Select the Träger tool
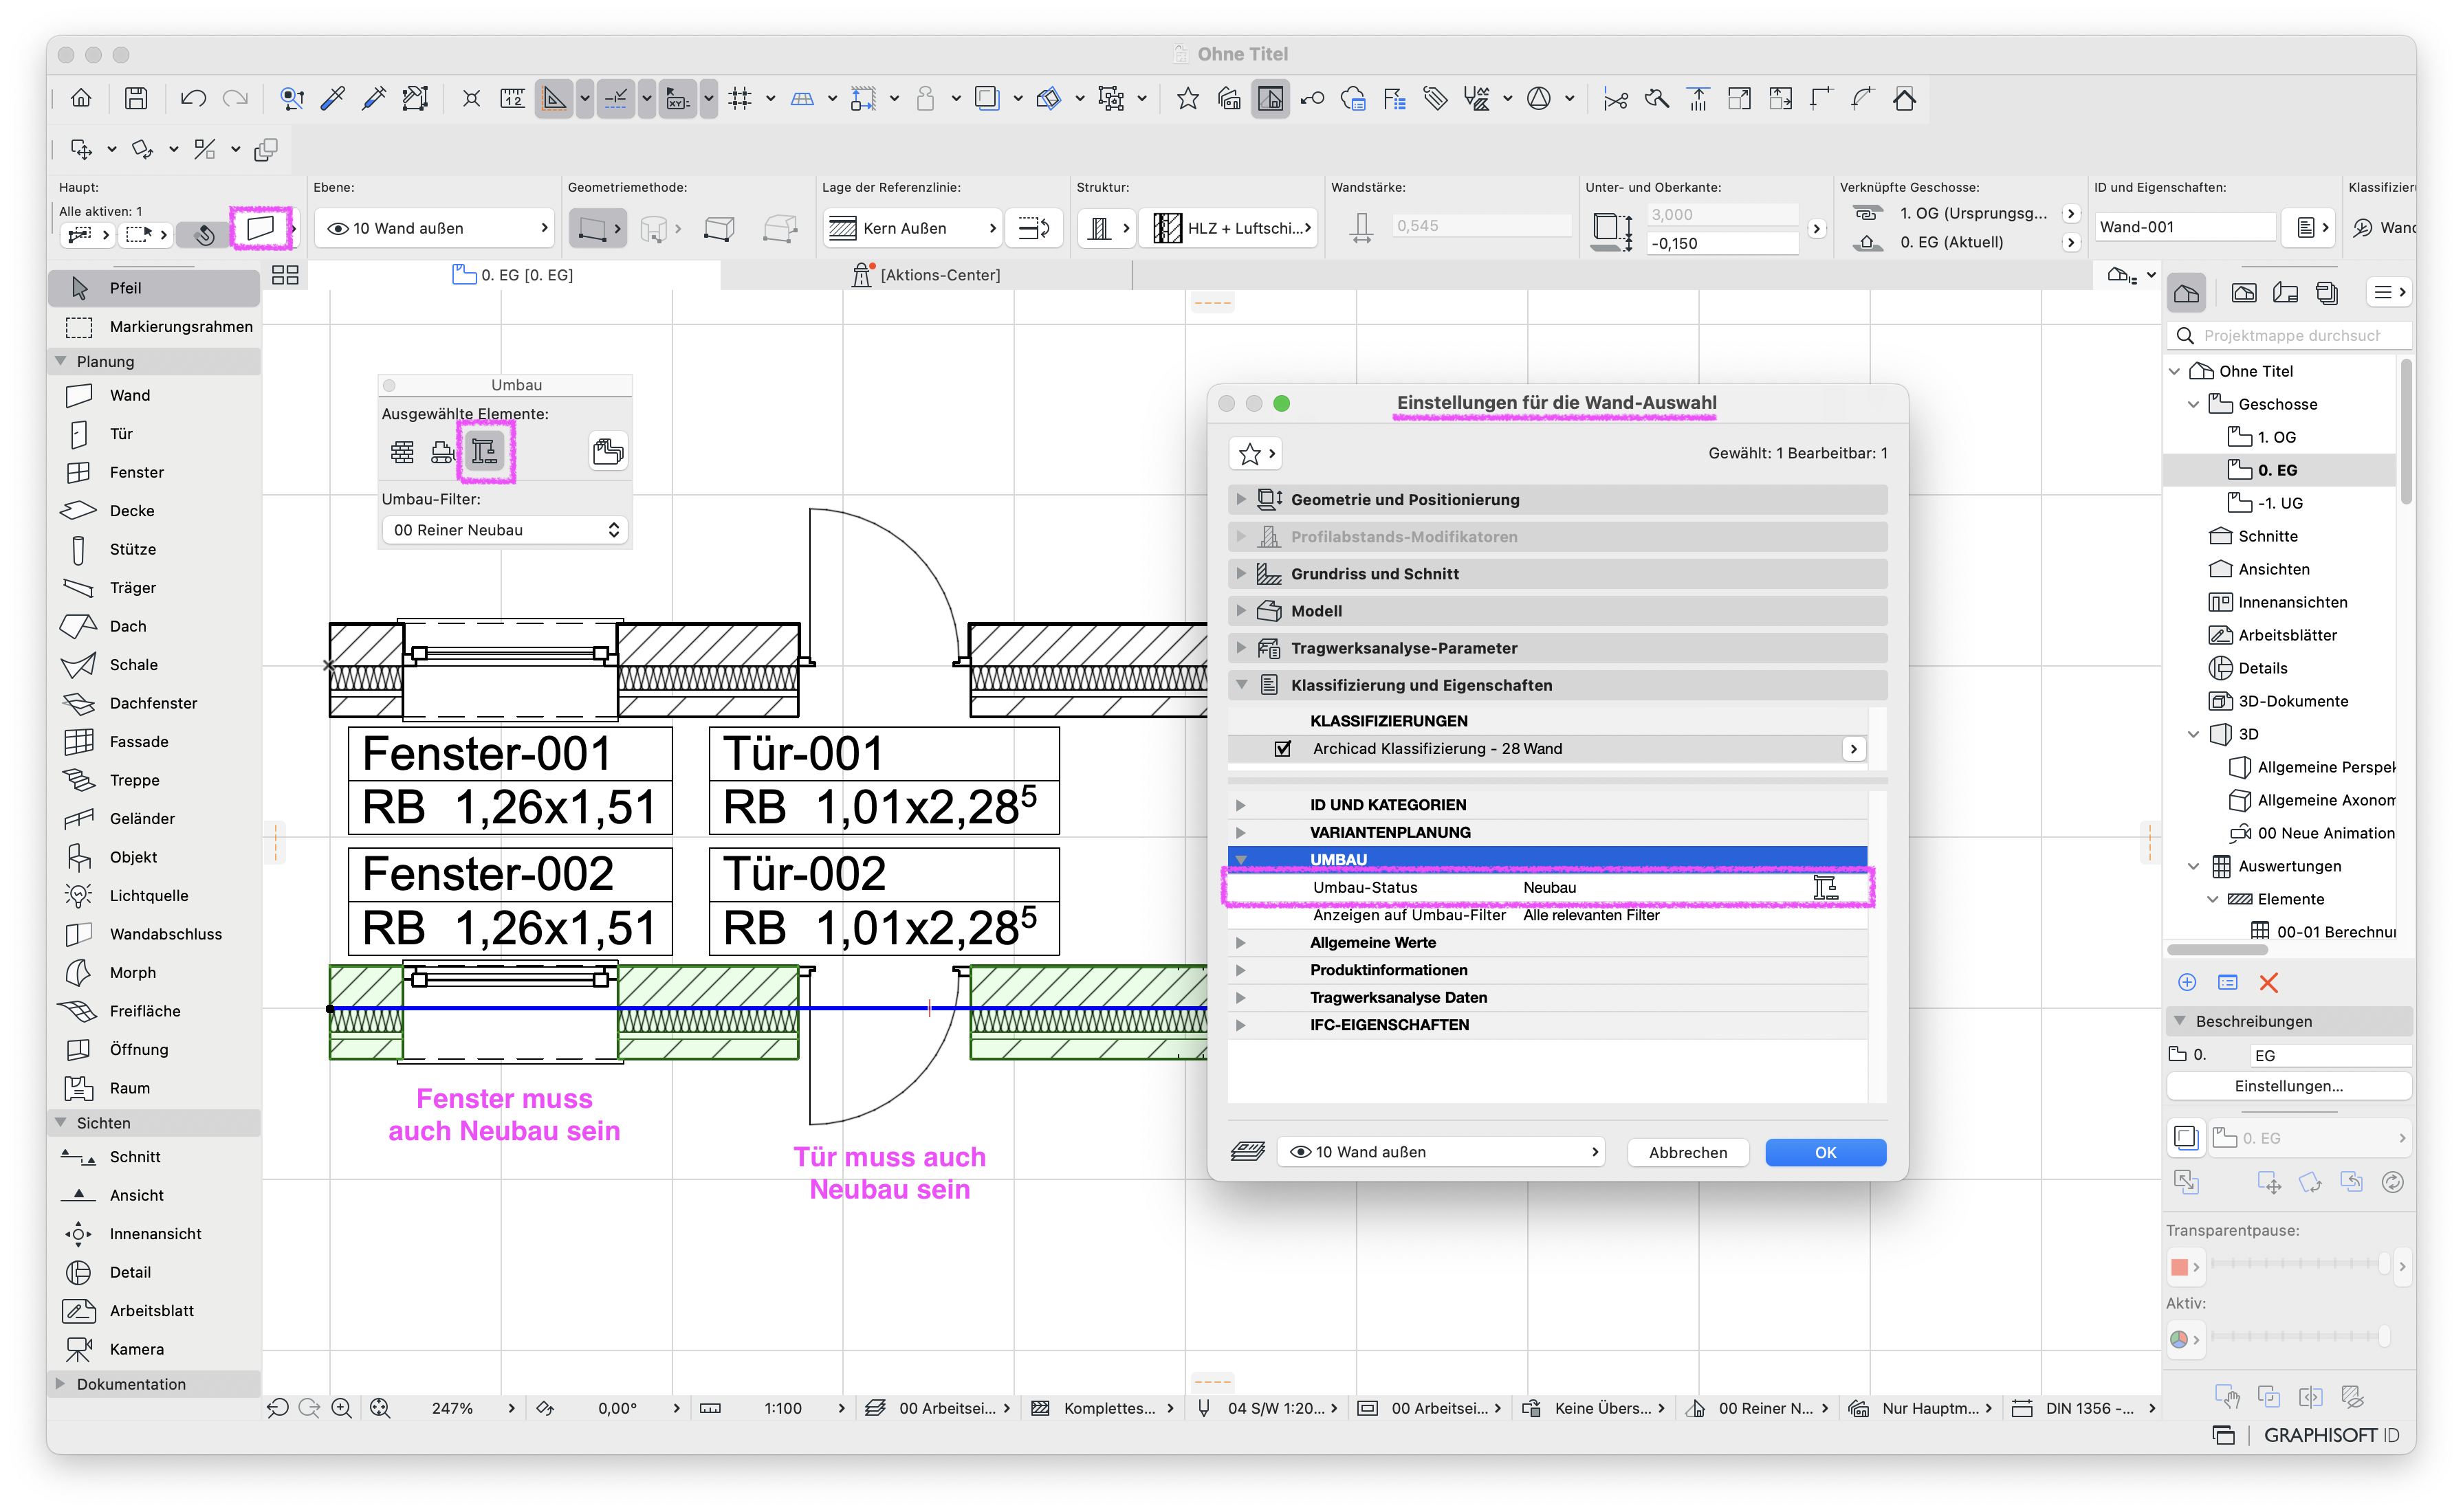The image size is (2463, 1512). tap(154, 587)
